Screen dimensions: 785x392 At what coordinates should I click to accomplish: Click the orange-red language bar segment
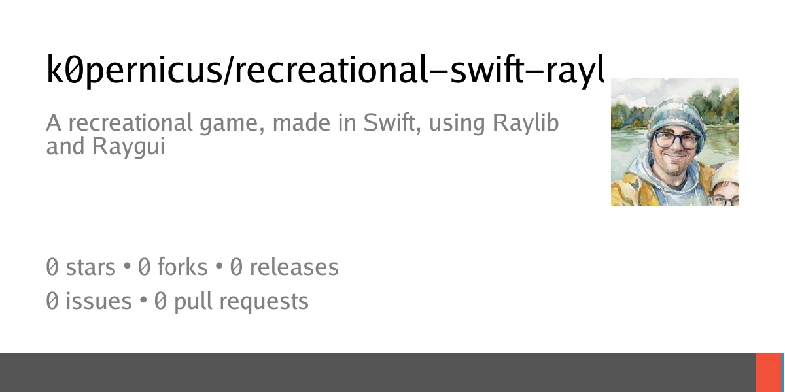pos(768,372)
